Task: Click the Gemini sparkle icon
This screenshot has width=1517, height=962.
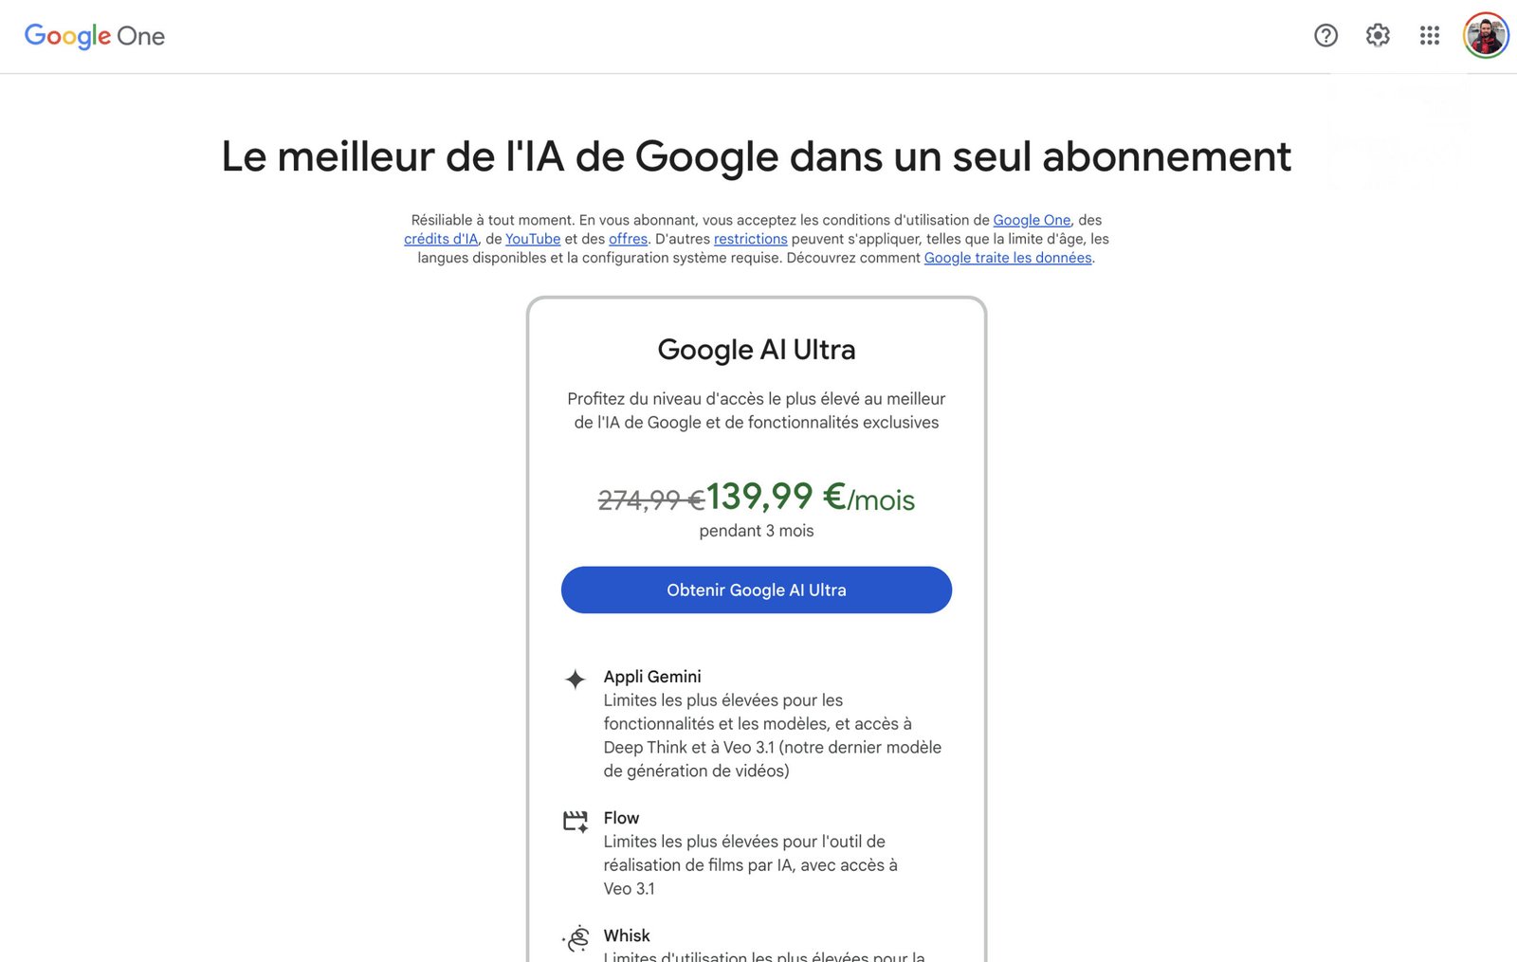Action: pos(575,679)
